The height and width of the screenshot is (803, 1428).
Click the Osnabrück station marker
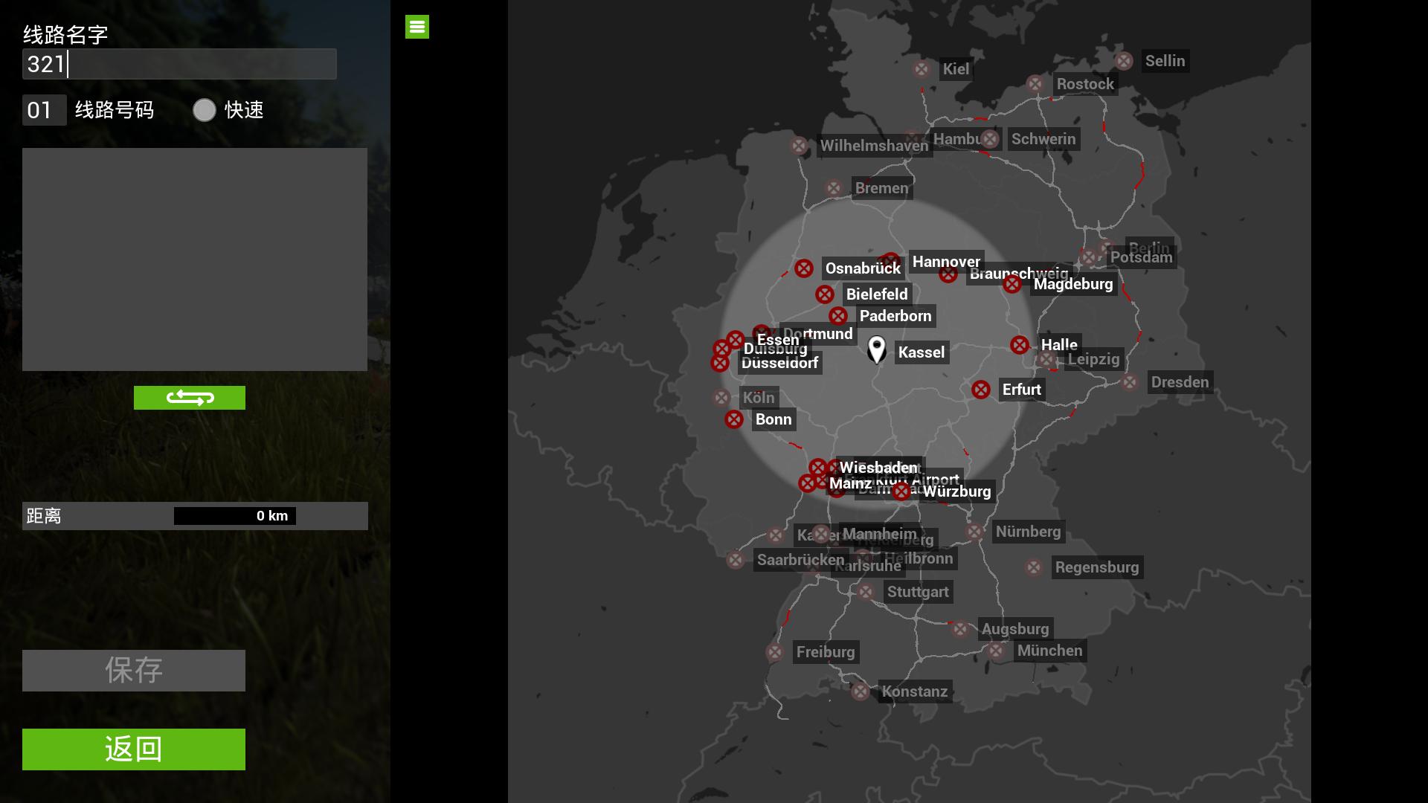coord(803,268)
